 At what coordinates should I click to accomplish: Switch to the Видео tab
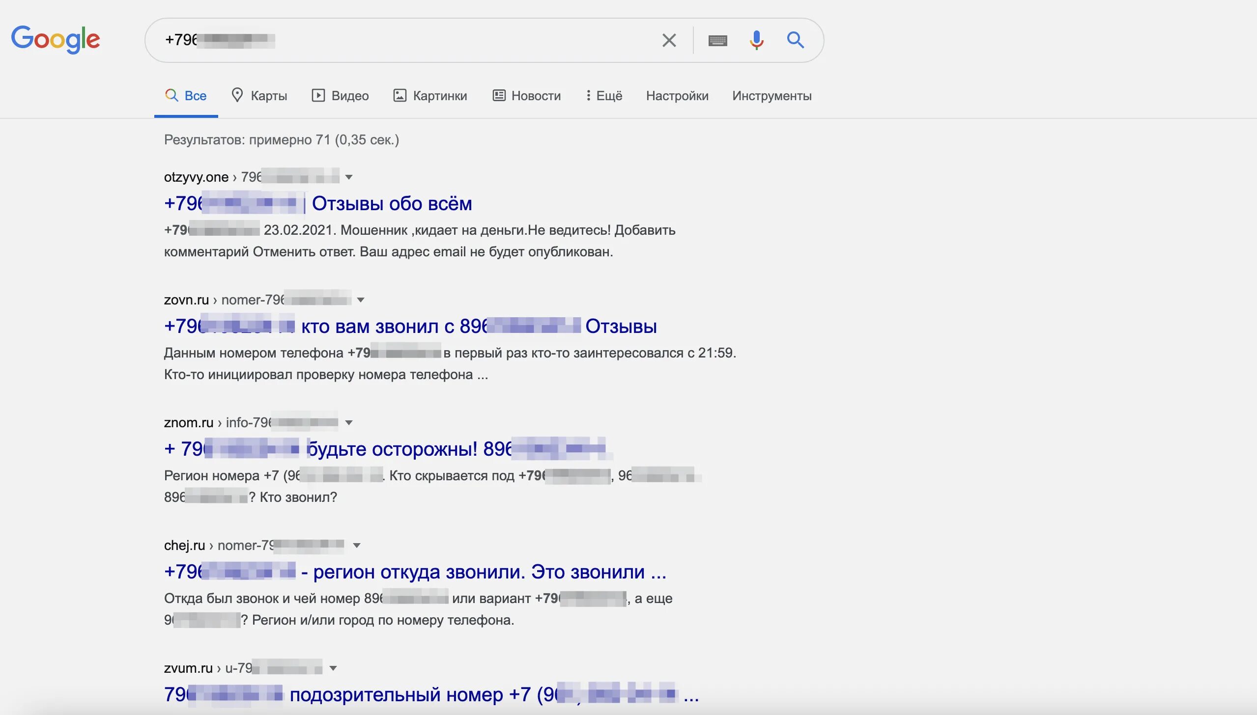click(340, 95)
